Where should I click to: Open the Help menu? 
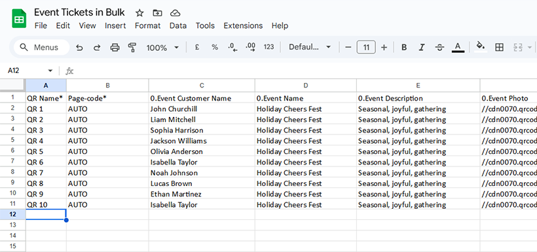click(280, 25)
